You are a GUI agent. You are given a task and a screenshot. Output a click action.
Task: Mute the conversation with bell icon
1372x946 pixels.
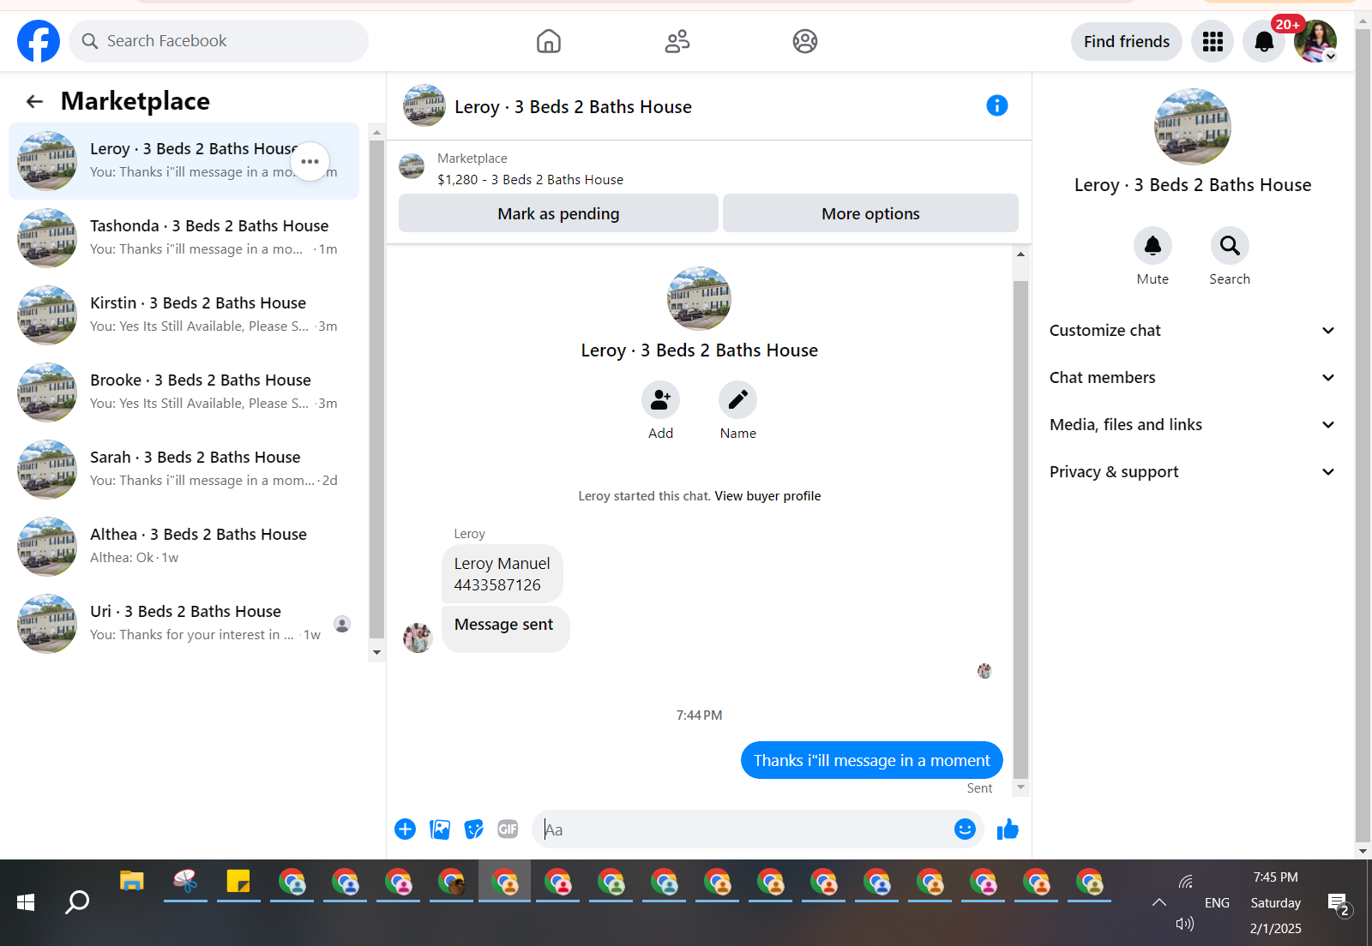1152,246
